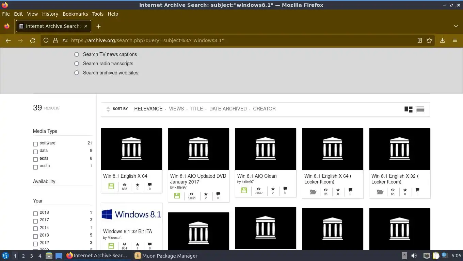Viewport: 463px width, 261px height.
Task: Select the Search TV news captions option
Action: pyautogui.click(x=77, y=54)
